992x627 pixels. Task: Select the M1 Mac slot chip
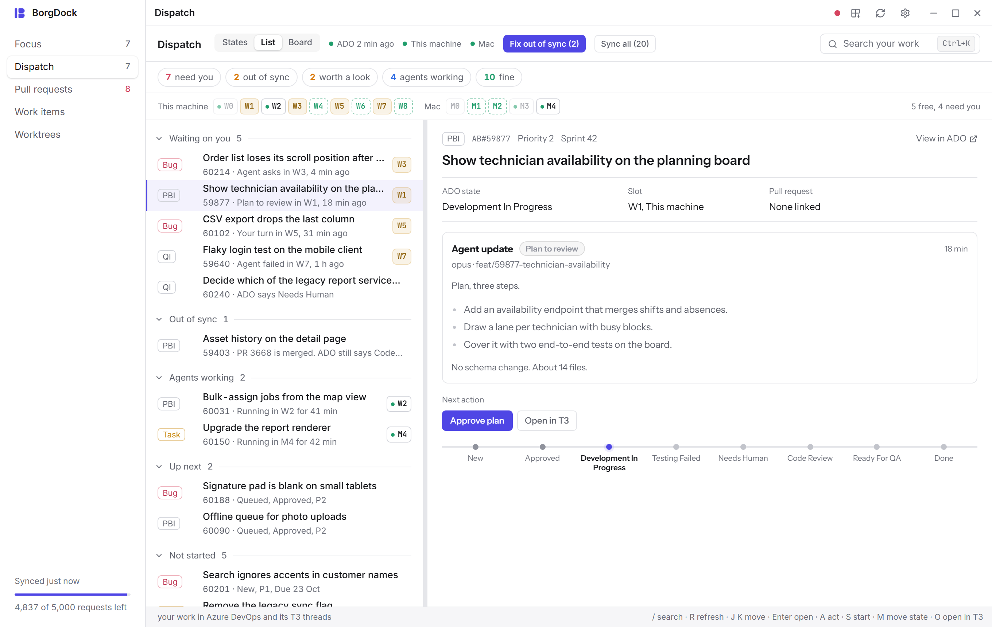(x=476, y=107)
